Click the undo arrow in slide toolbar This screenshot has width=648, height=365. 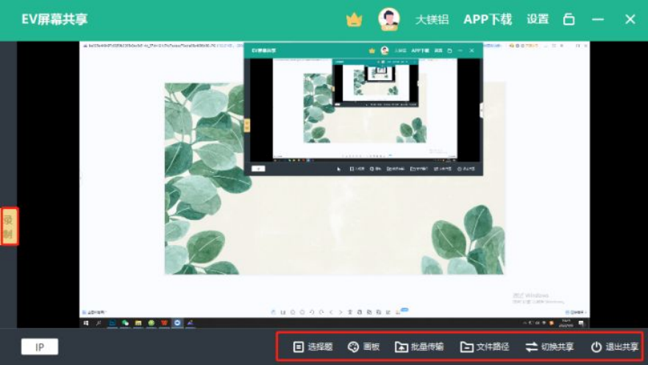point(312,312)
